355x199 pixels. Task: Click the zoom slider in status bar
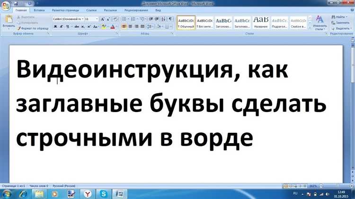pos(336,186)
